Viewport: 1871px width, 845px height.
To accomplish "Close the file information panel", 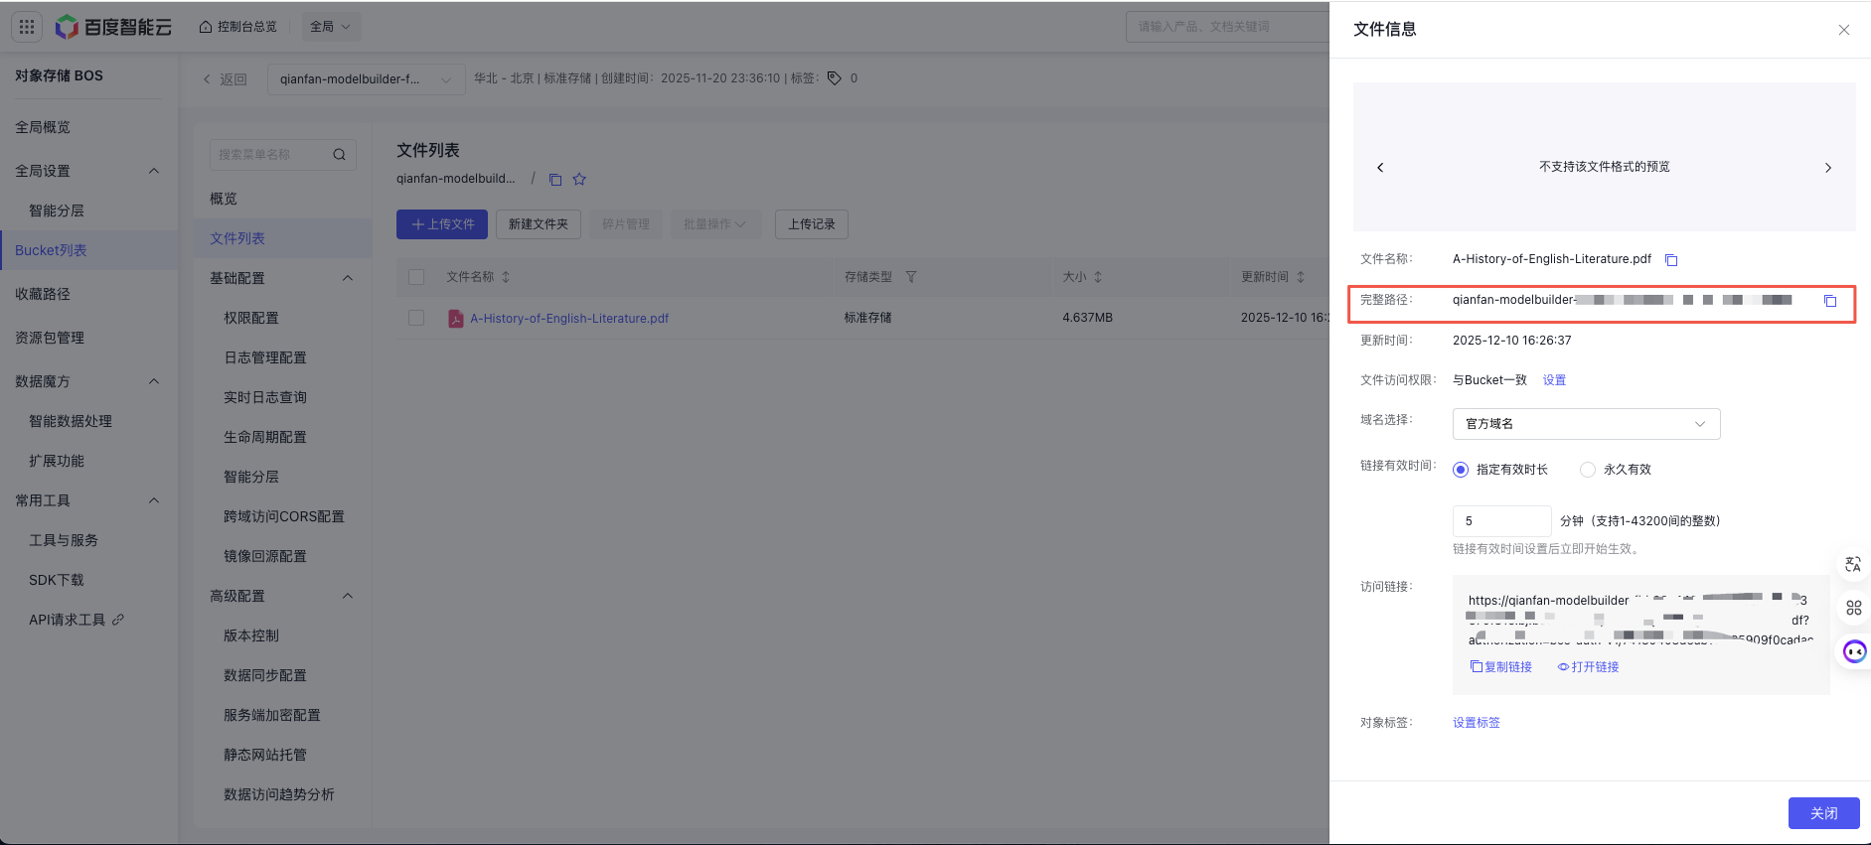I will (x=1843, y=30).
